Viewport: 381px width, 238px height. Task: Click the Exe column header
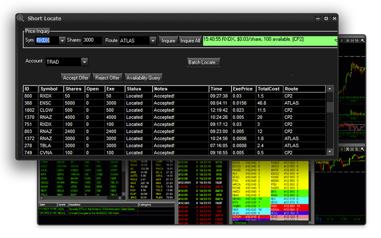pos(115,89)
